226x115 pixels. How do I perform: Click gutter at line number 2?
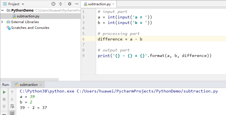[x=83, y=17]
